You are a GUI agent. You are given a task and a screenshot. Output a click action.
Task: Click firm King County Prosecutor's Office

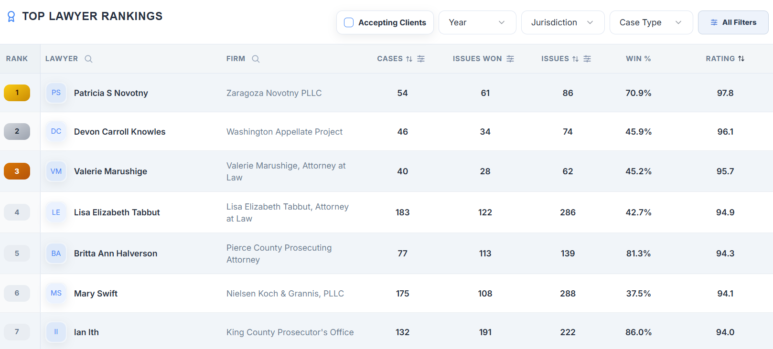[x=290, y=332]
